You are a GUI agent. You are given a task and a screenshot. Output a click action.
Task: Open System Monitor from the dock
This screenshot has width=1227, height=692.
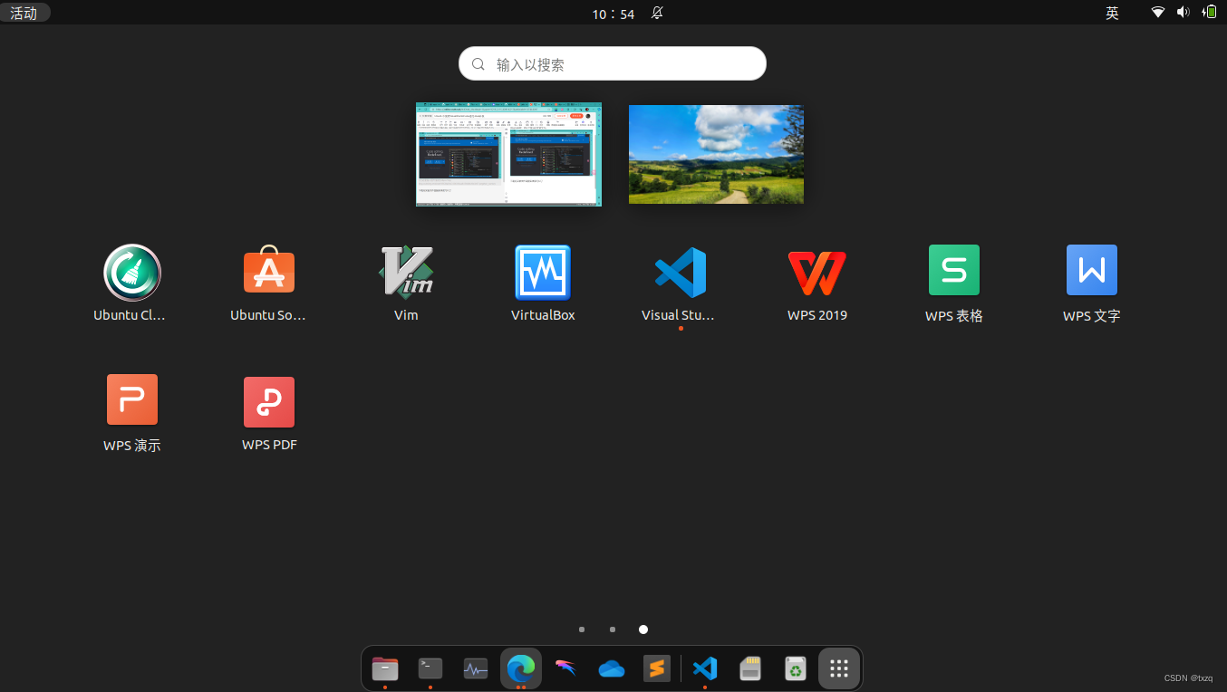[x=476, y=668]
